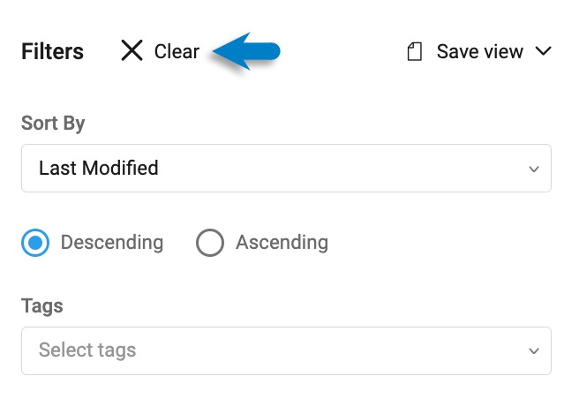Choose the Ascending label text
Image resolution: width=579 pixels, height=399 pixels.
282,243
